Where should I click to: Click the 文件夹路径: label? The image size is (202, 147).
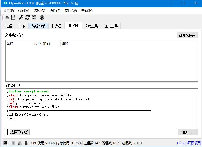(x=14, y=35)
